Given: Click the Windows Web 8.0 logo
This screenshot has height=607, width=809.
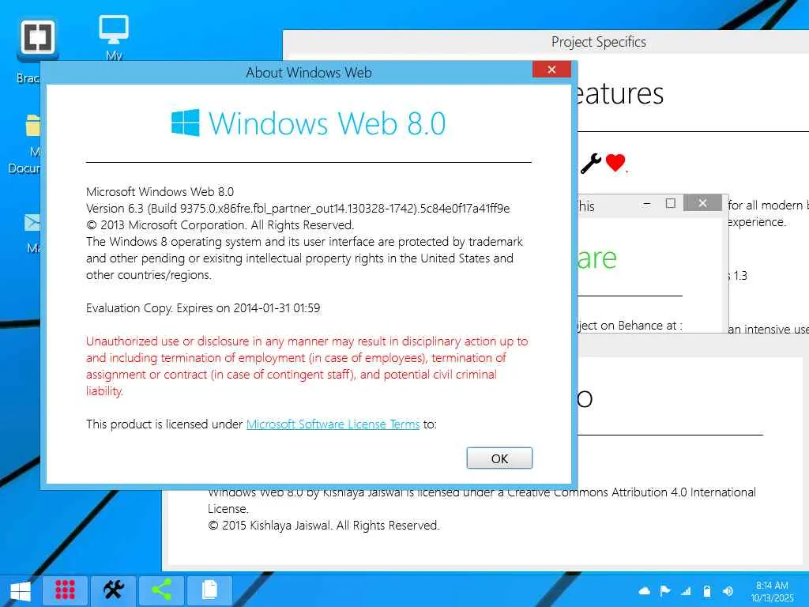Looking at the screenshot, I should [309, 123].
